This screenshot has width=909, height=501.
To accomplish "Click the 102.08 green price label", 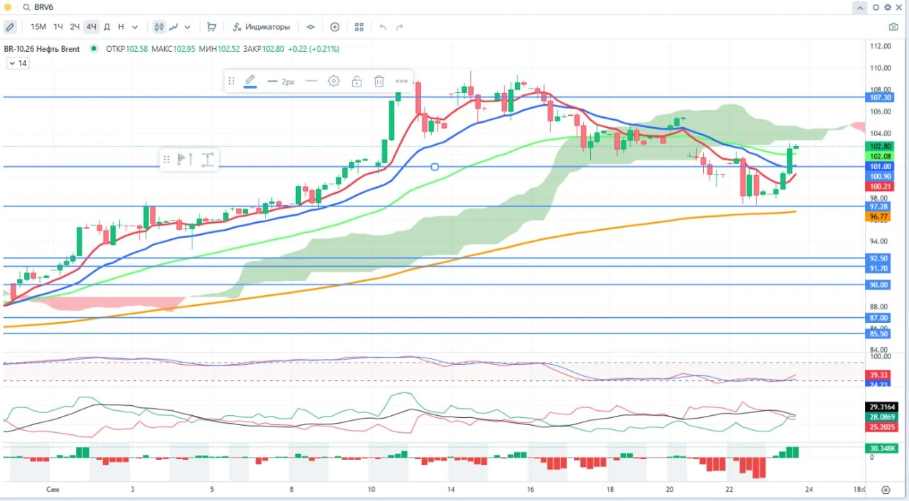I will point(880,156).
